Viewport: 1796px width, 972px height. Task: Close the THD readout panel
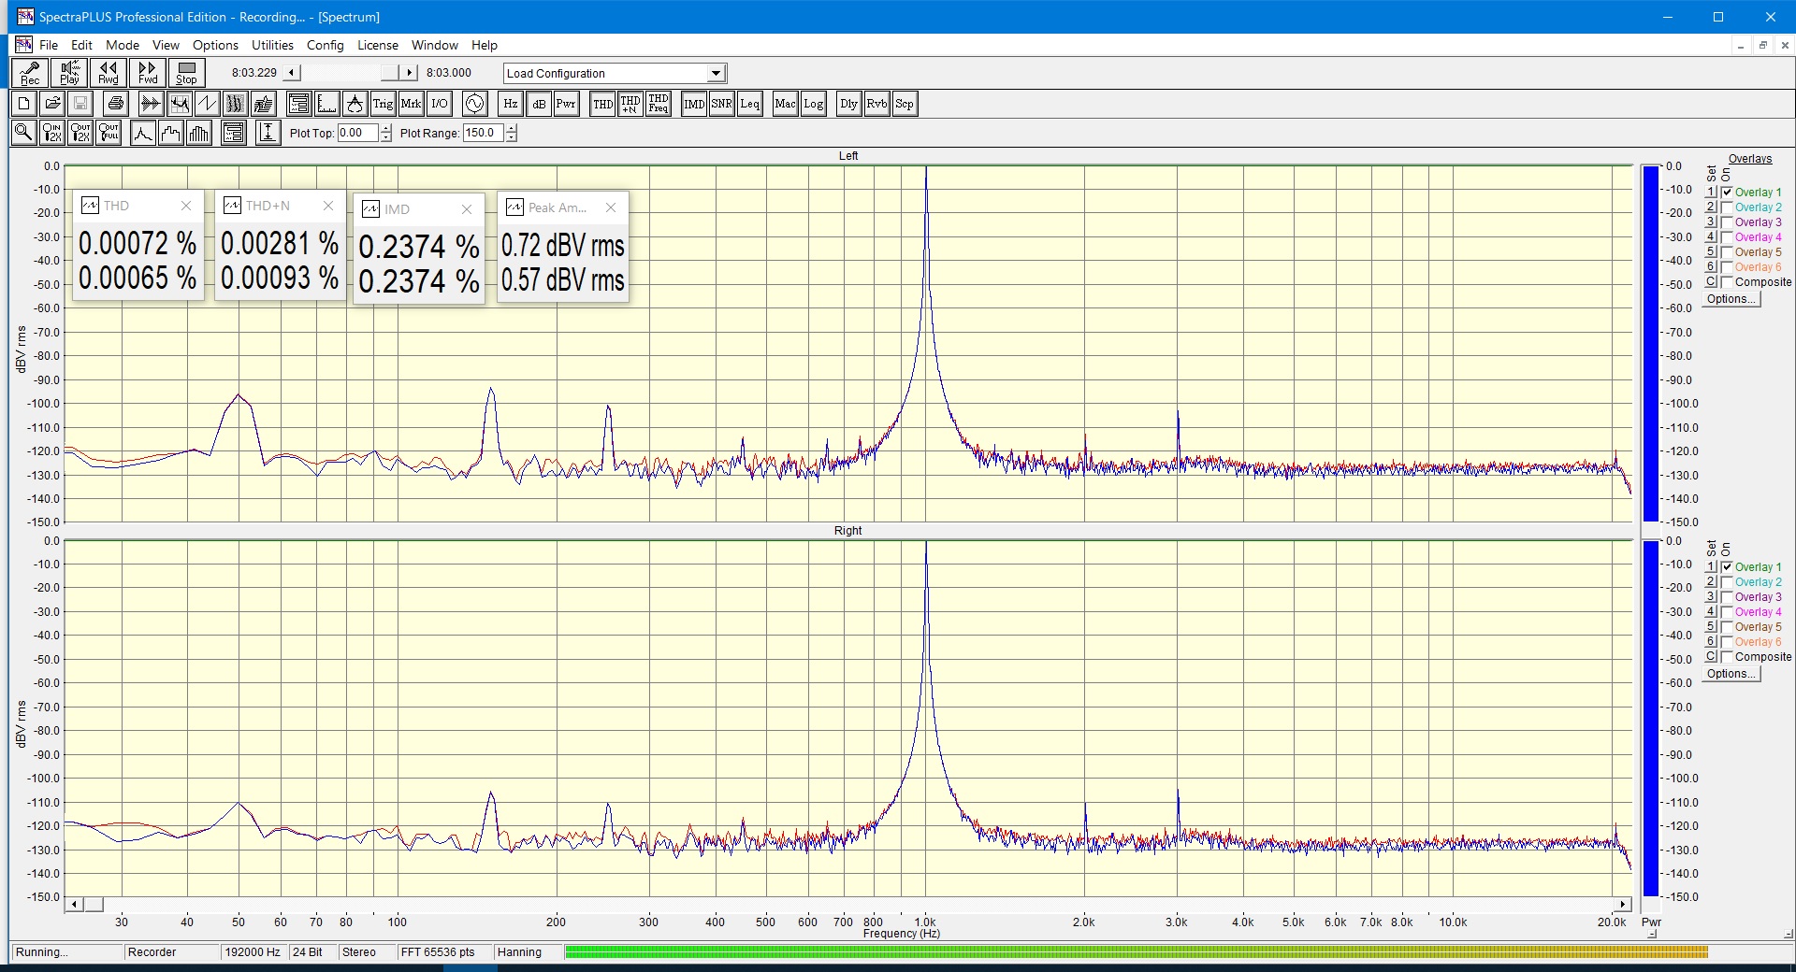point(186,206)
